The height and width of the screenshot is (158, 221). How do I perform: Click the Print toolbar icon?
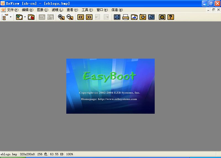[126, 17]
